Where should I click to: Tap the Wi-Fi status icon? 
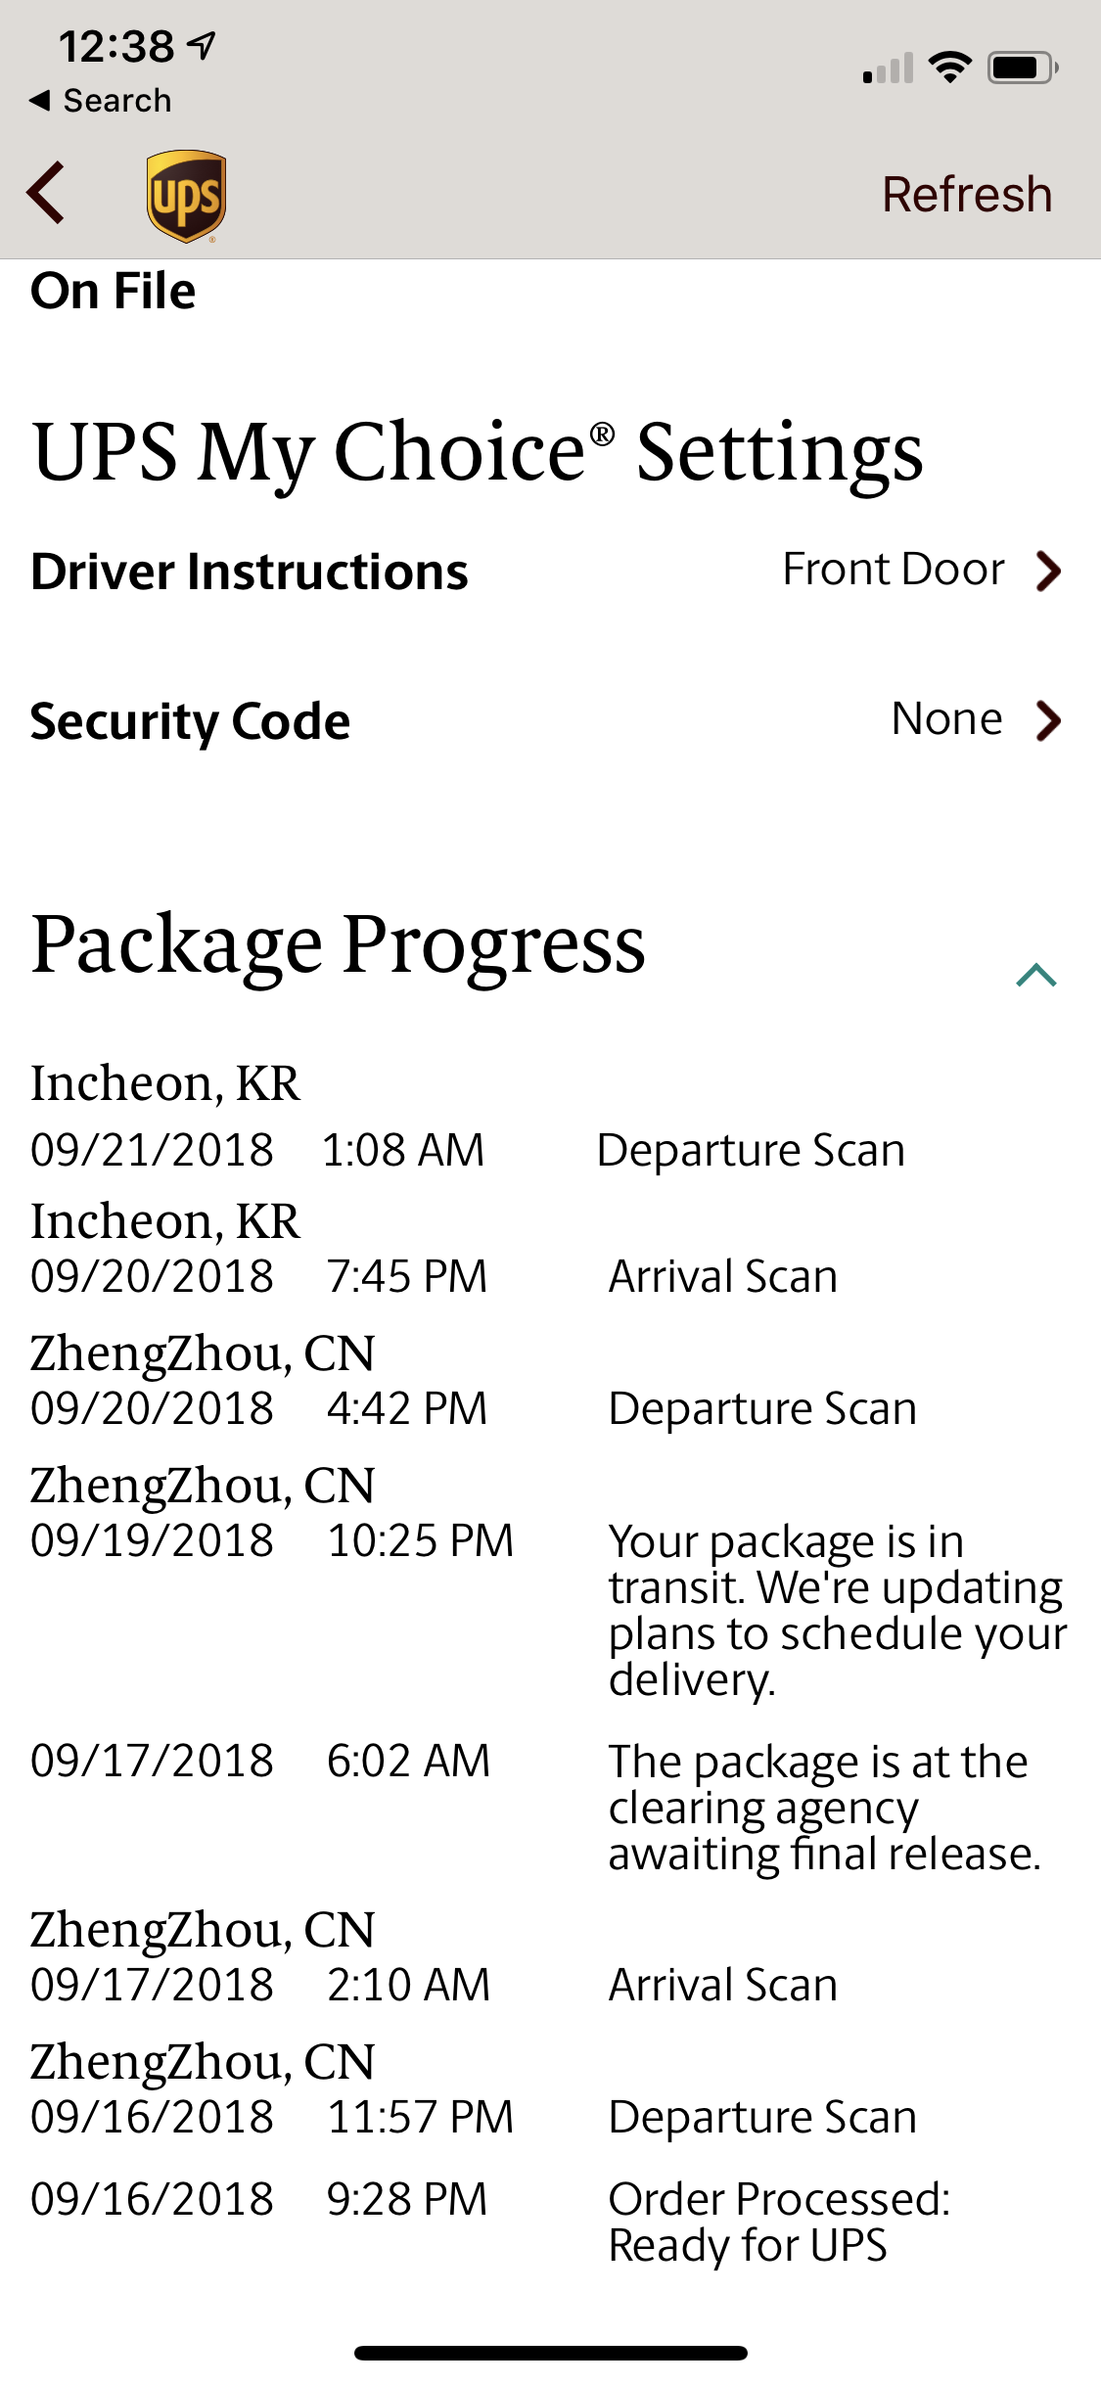[x=949, y=67]
